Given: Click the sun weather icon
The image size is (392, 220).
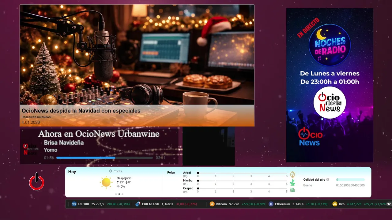Looking at the screenshot, I should click(x=106, y=182).
